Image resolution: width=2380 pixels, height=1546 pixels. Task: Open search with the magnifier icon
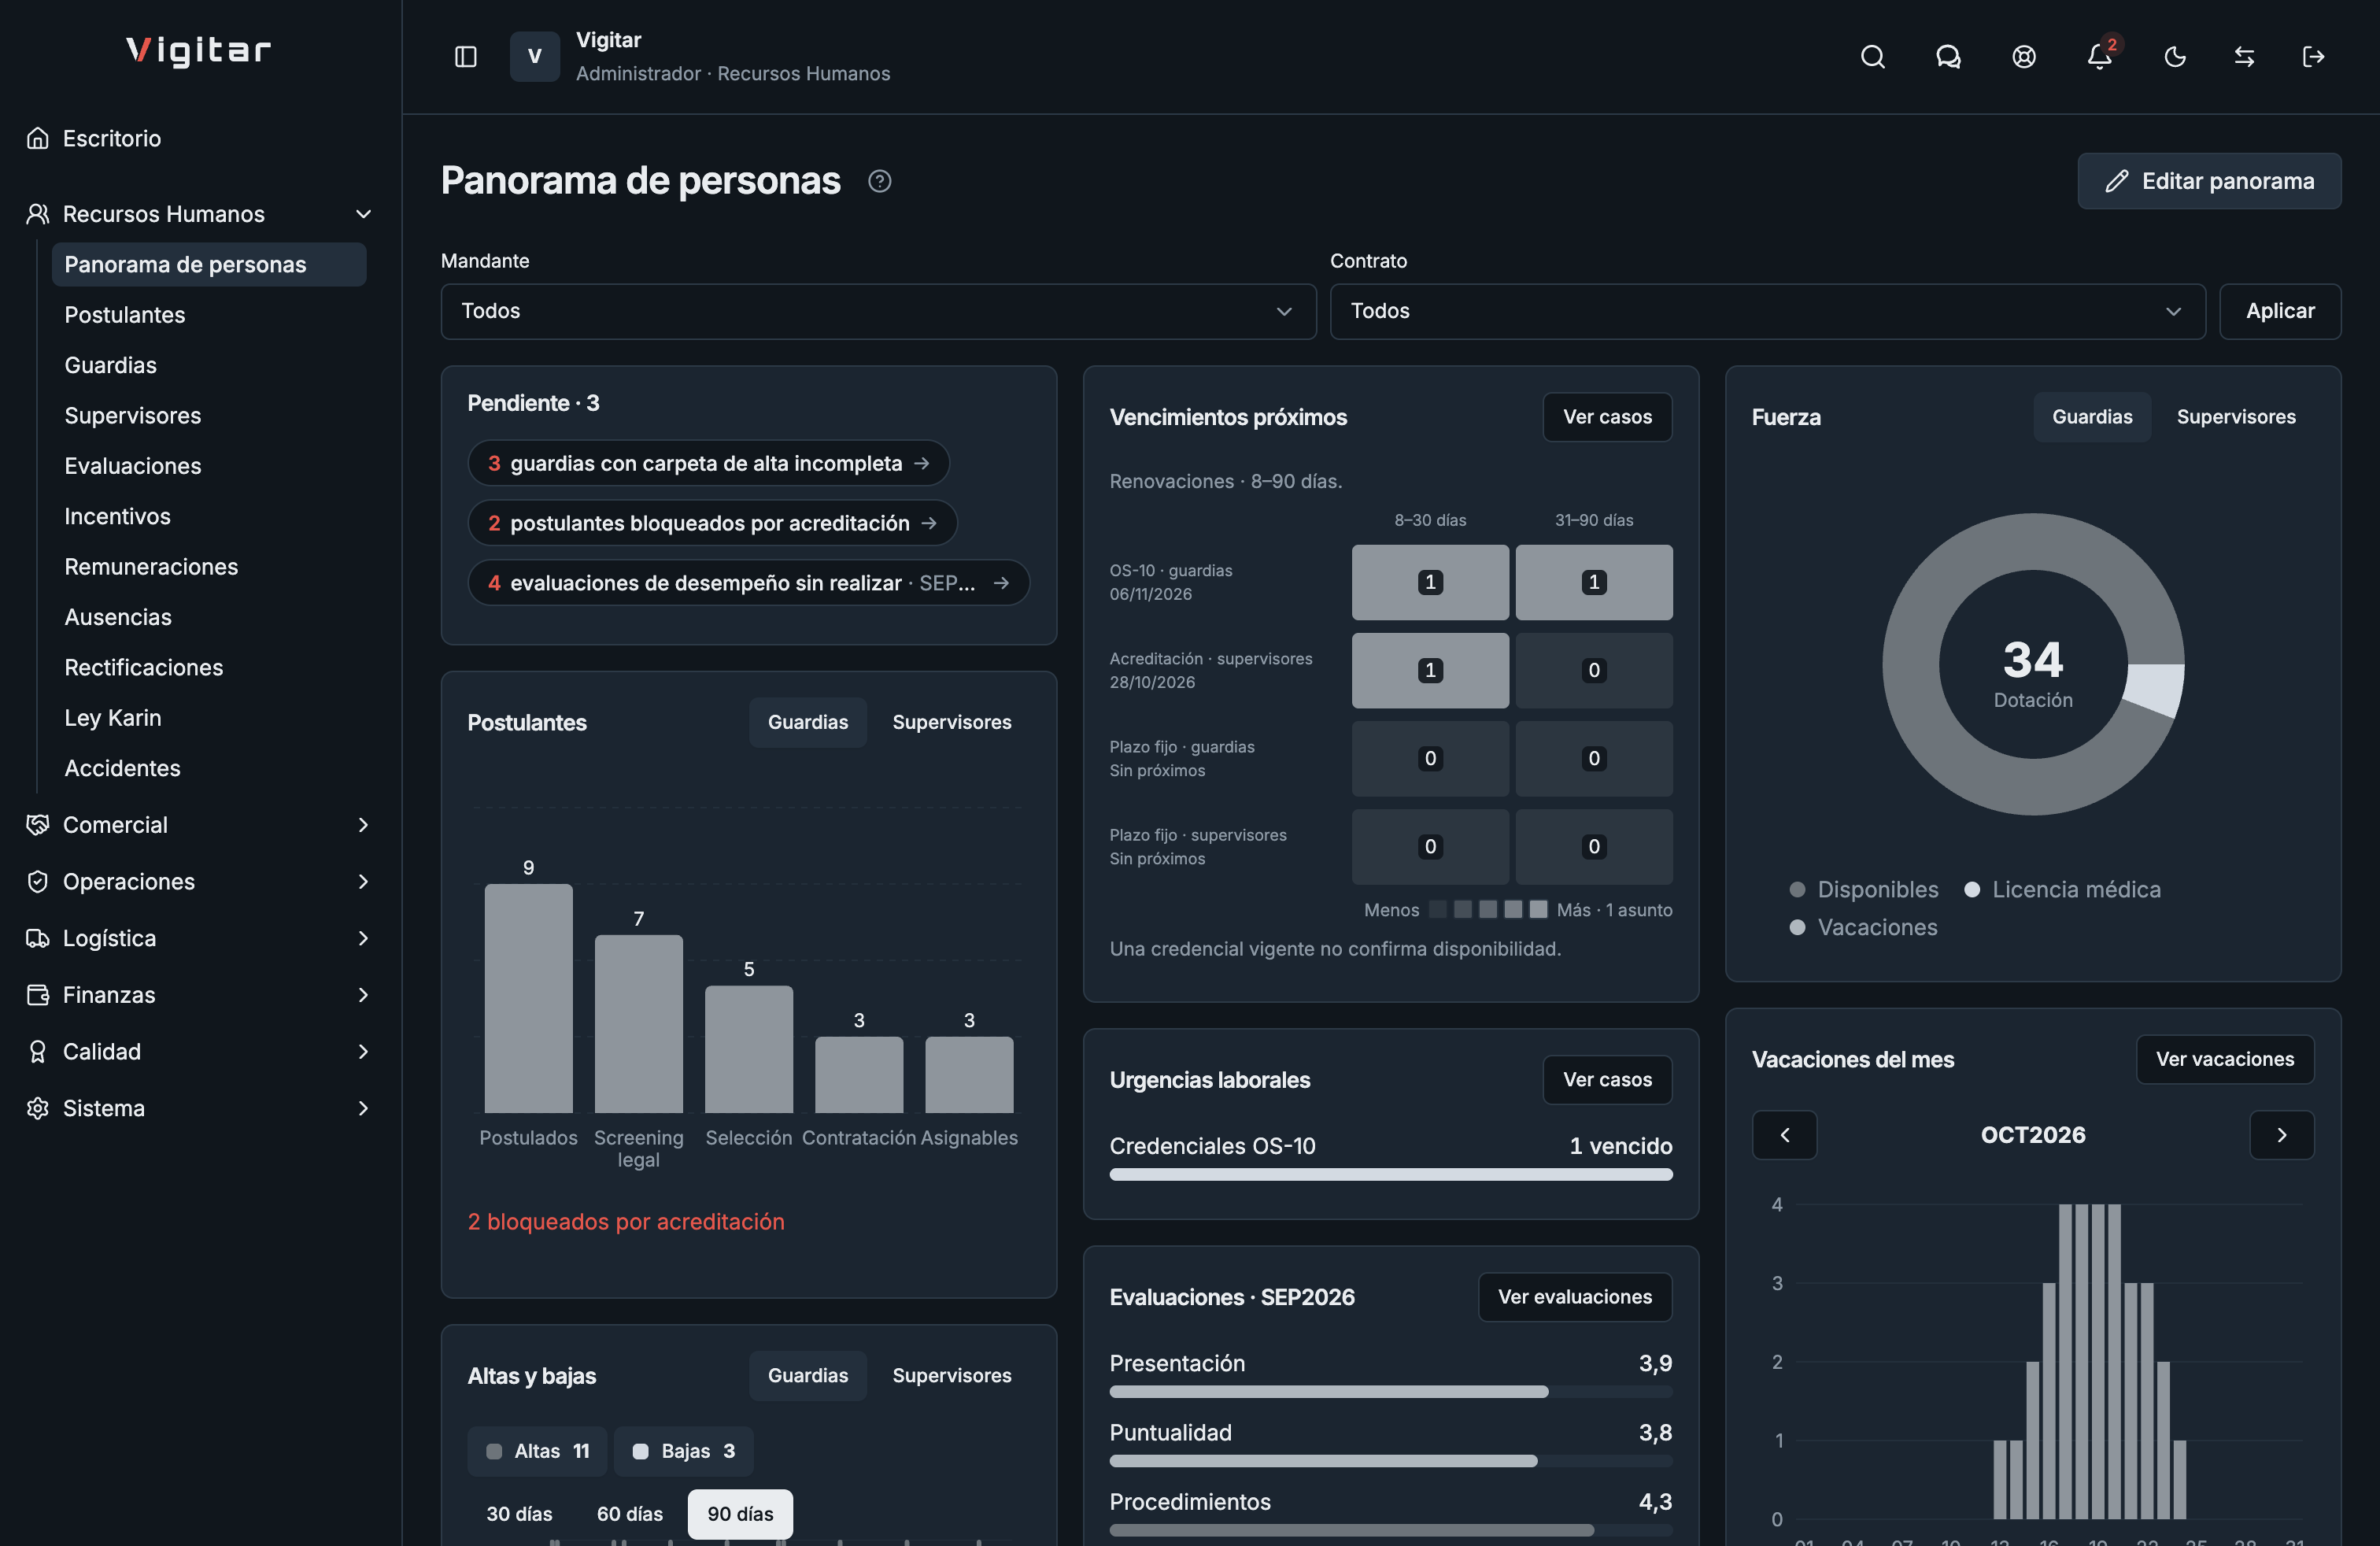(1872, 57)
